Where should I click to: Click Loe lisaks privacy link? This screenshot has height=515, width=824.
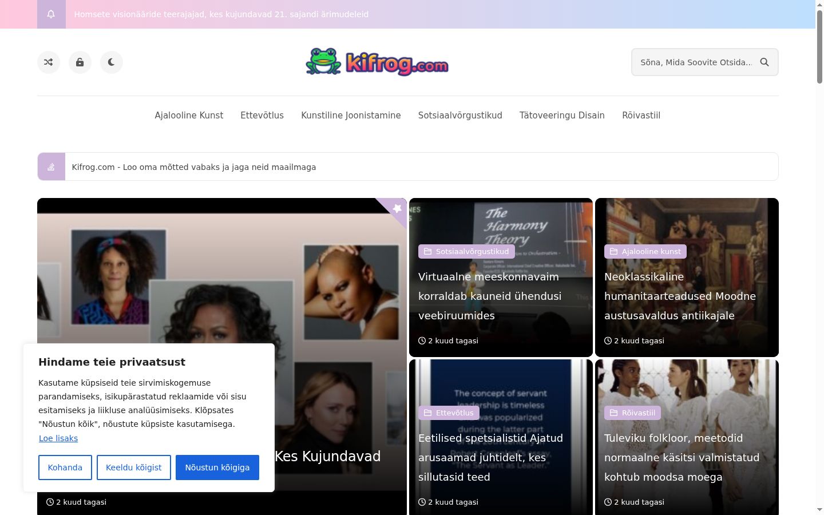click(58, 438)
